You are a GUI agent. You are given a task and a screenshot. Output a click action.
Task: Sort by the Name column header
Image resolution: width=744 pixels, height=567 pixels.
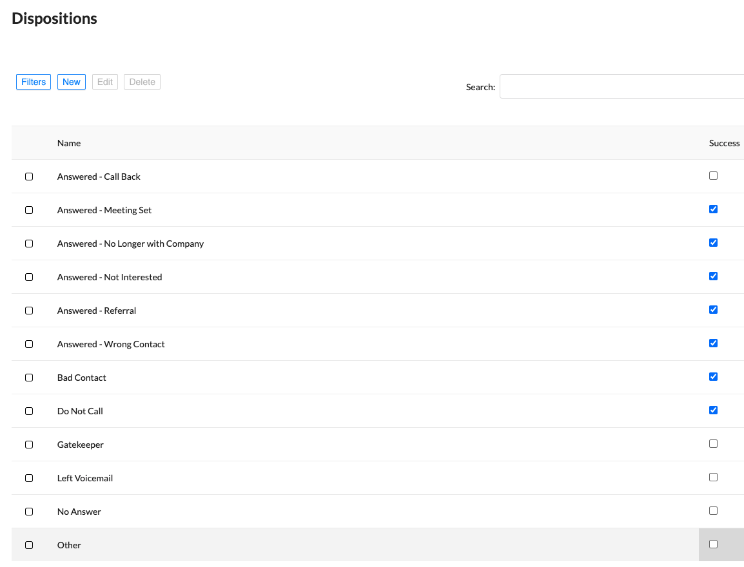(x=69, y=143)
